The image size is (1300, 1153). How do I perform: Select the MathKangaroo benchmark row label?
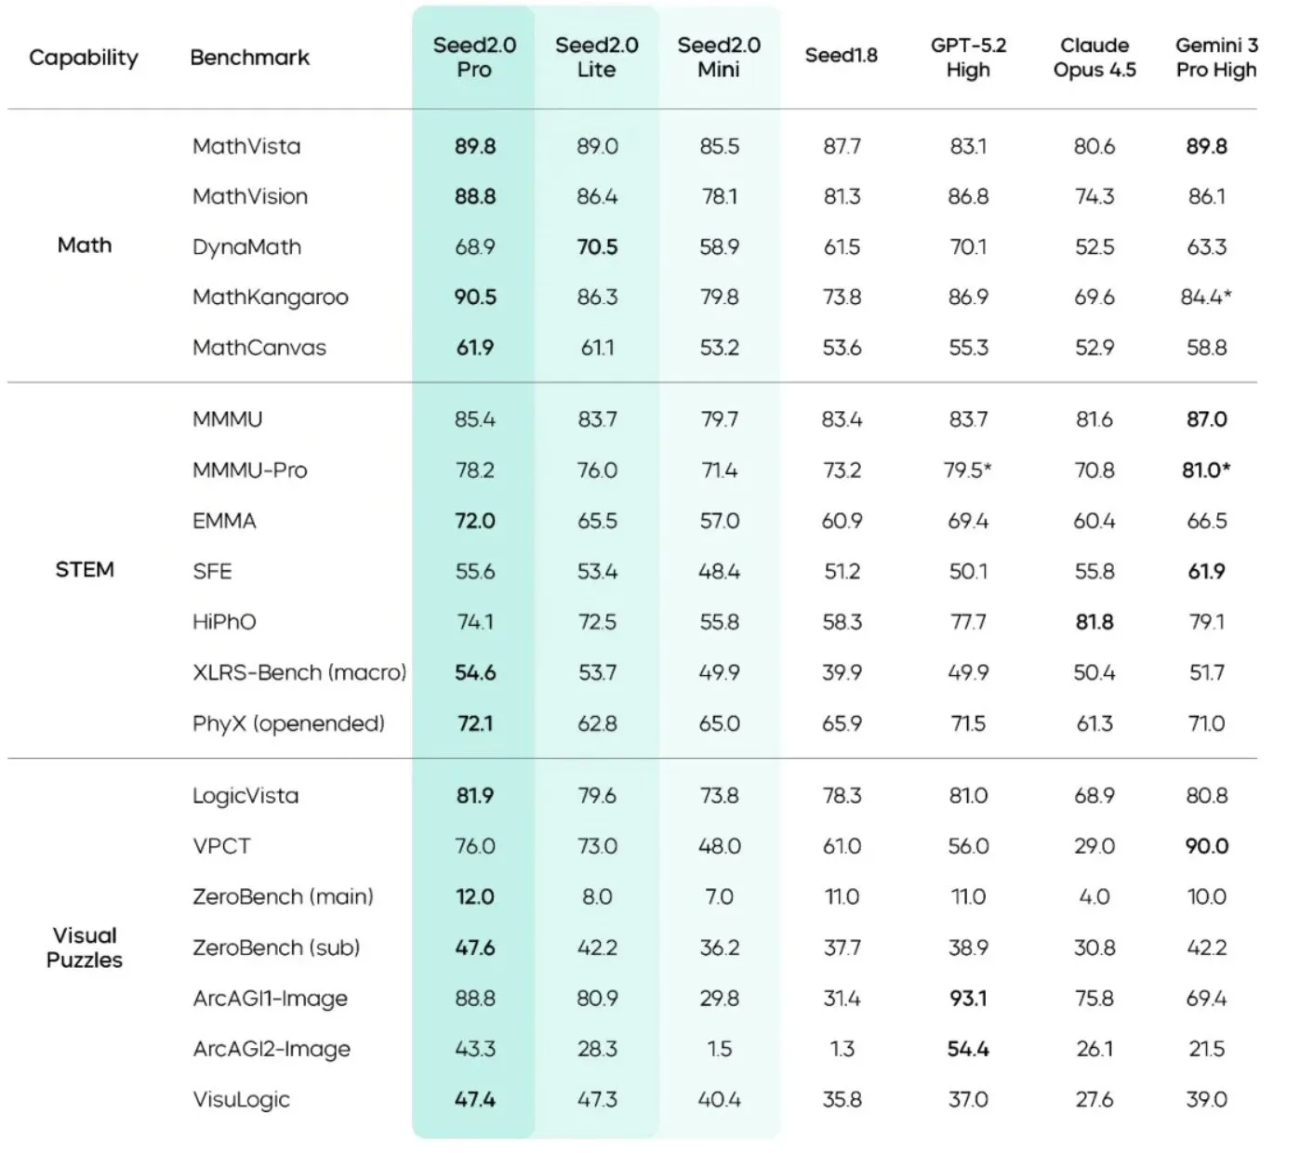271,298
